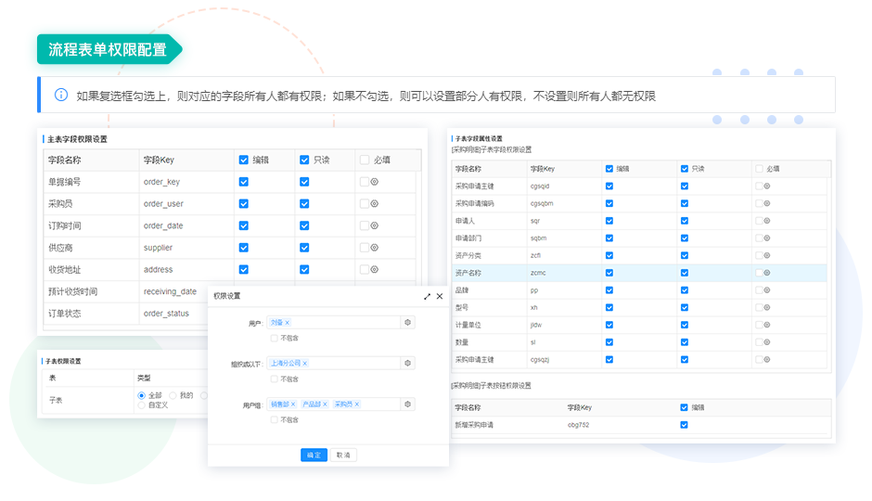
Task: Select the 自定义 radio option
Action: pos(141,405)
